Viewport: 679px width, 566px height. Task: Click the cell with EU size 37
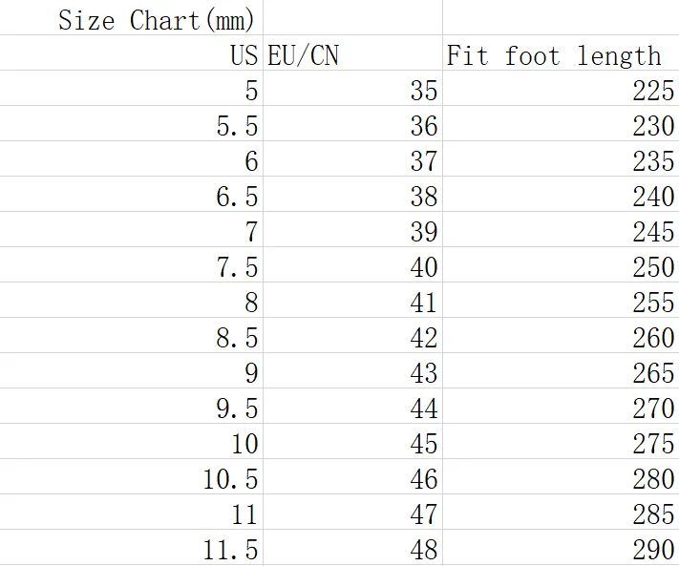coord(423,161)
